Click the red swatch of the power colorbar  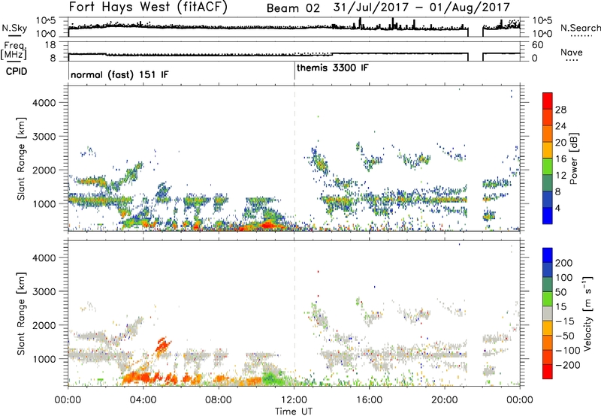[548, 101]
